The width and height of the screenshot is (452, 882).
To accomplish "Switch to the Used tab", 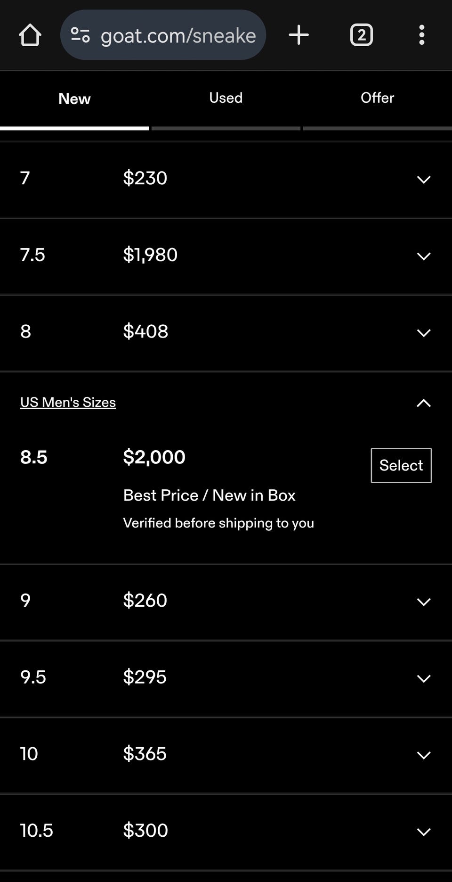I will (x=226, y=98).
